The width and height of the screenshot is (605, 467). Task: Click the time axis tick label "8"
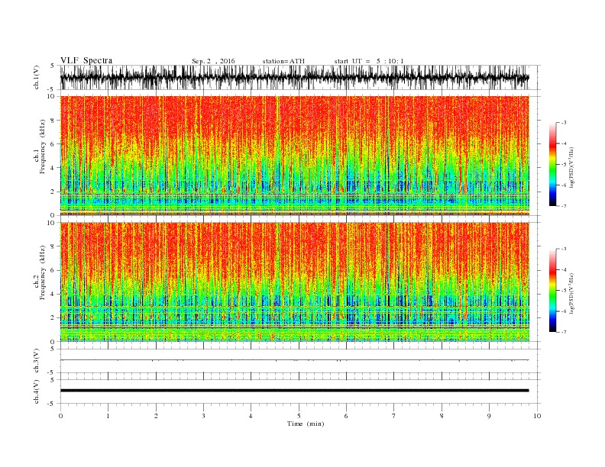(x=442, y=416)
